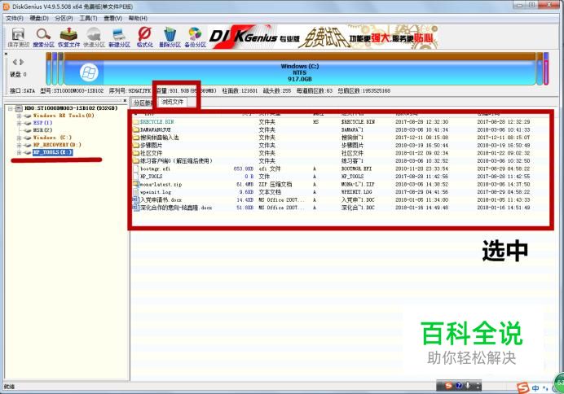Open the 硬盘(D) menu
The width and height of the screenshot is (564, 394).
(x=39, y=18)
